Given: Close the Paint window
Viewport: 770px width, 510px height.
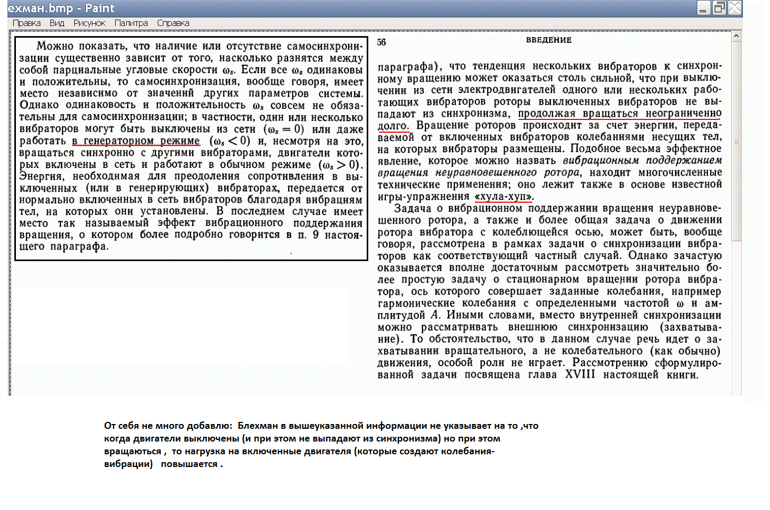Looking at the screenshot, I should coord(735,8).
